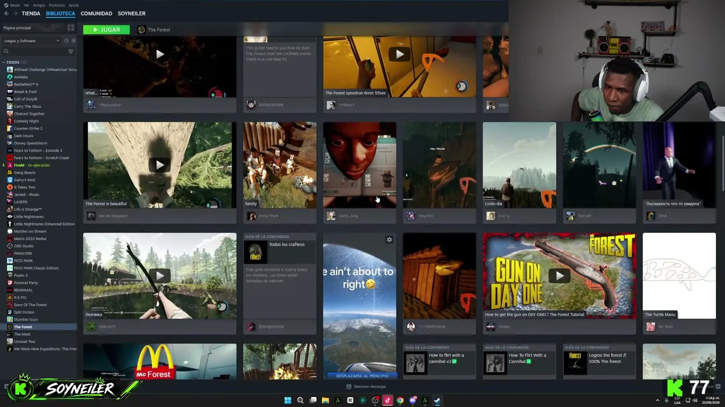Select Aimlabs in the game list
725x407 pixels.
click(x=21, y=77)
